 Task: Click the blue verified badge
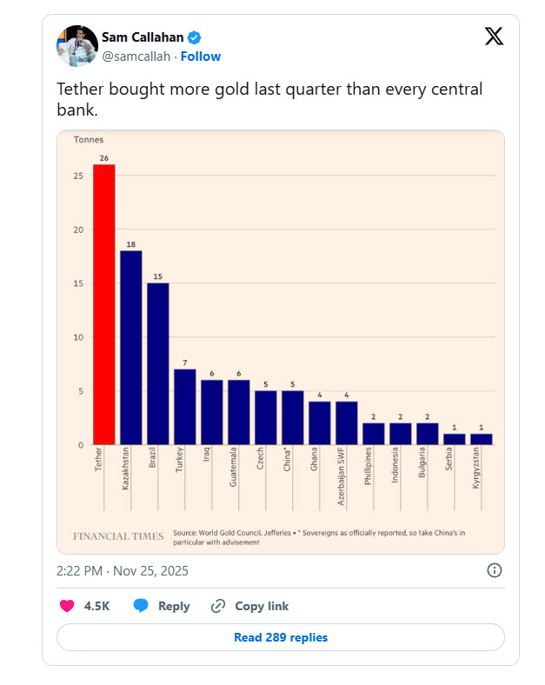pyautogui.click(x=196, y=37)
